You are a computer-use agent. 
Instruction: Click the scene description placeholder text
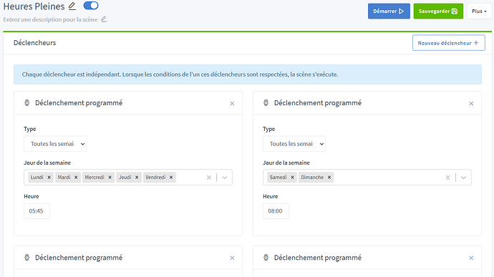click(x=50, y=19)
